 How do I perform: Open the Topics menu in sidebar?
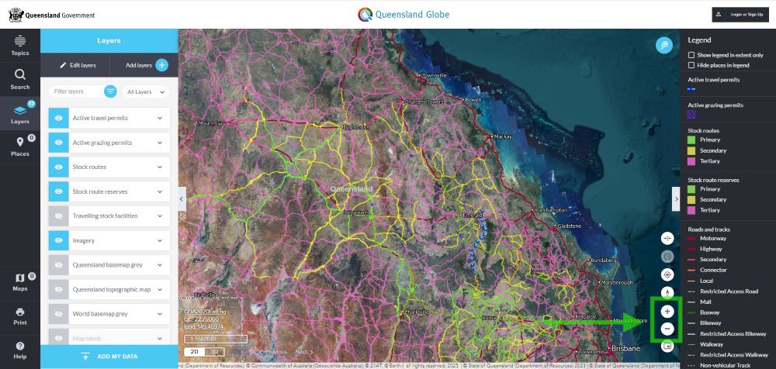(20, 45)
